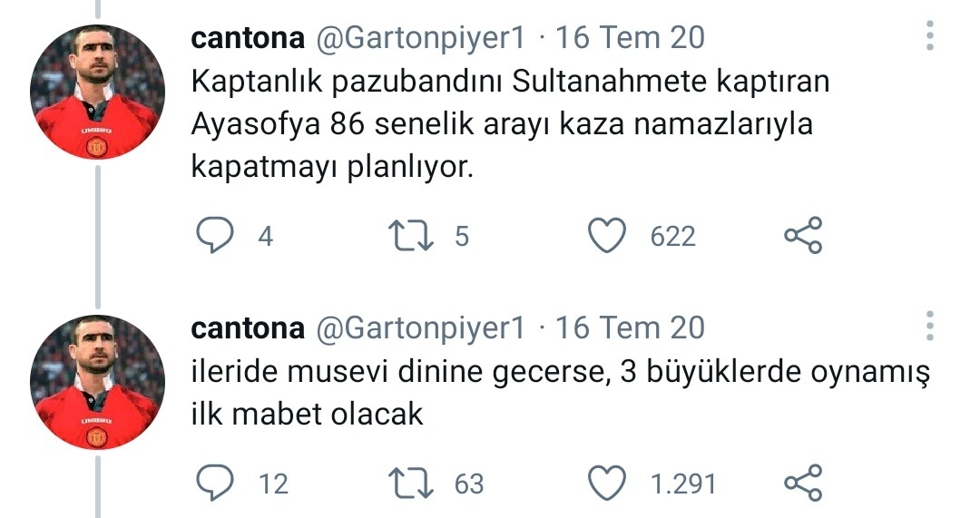The image size is (980, 518).
Task: Share the Sultanahmet kaptanlık pazubandı tweet
Action: coord(802,236)
